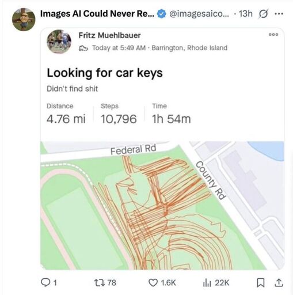The image size is (293, 295).
Task: Open the @imagesaico... handle link
Action: tap(199, 14)
